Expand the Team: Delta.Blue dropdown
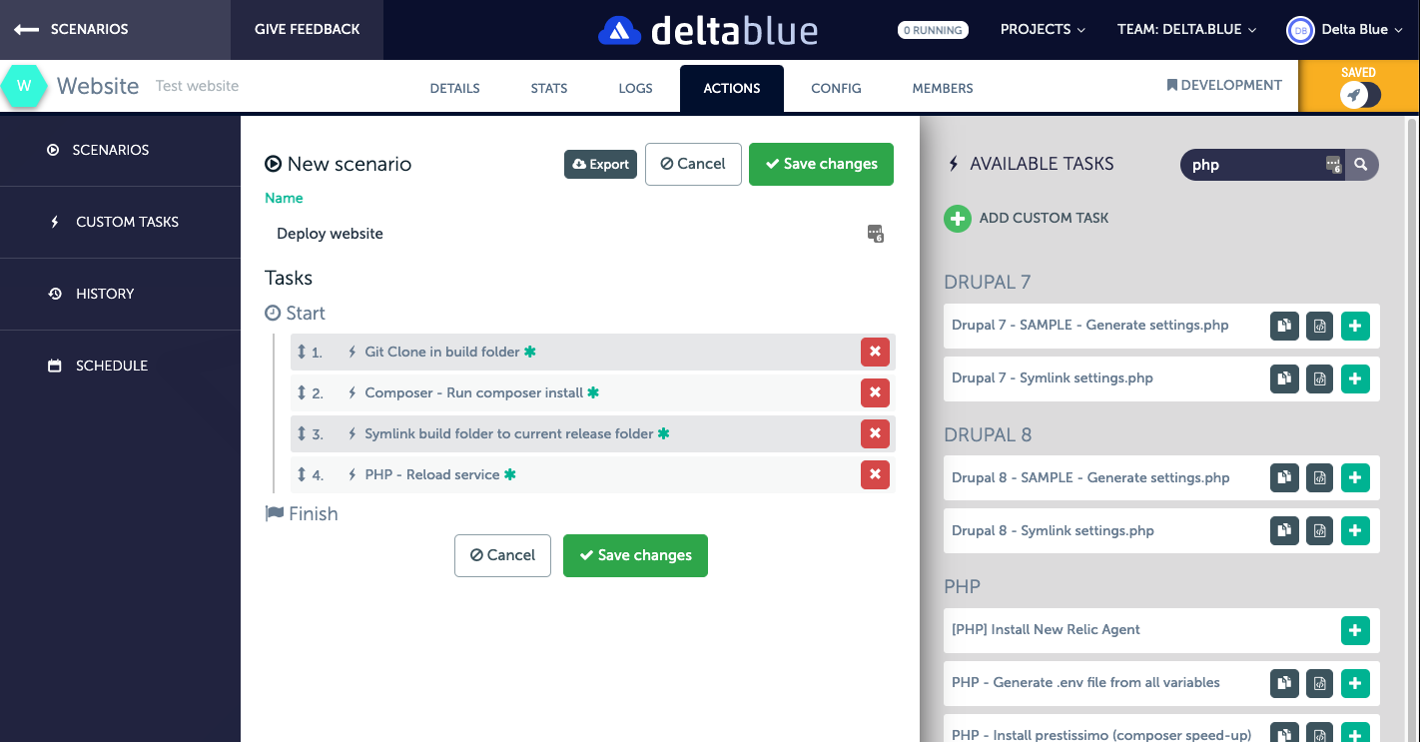 coord(1186,30)
